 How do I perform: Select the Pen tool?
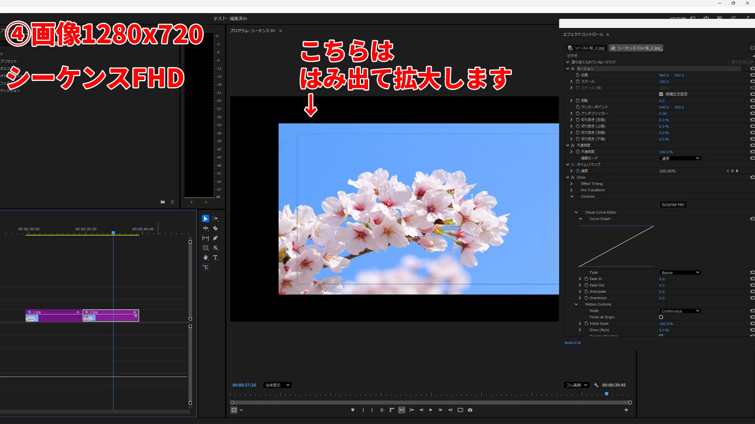(215, 238)
